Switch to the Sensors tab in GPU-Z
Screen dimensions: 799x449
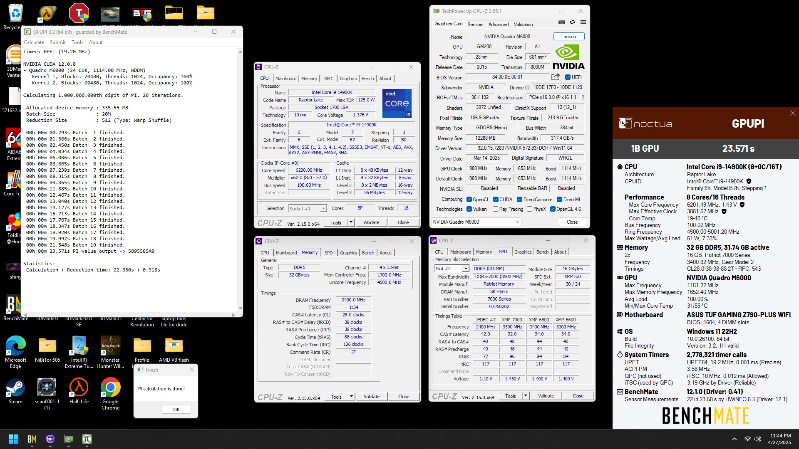pyautogui.click(x=475, y=25)
